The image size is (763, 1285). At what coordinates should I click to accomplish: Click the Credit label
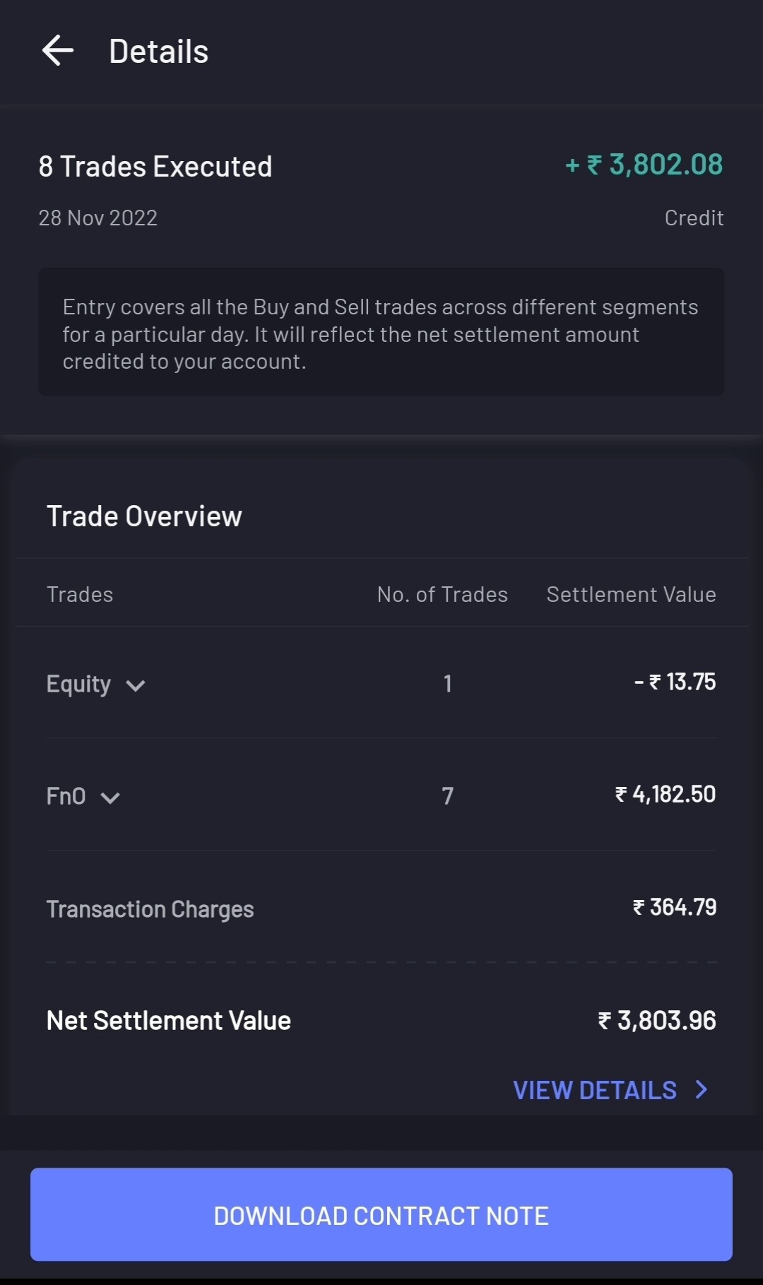(x=694, y=218)
